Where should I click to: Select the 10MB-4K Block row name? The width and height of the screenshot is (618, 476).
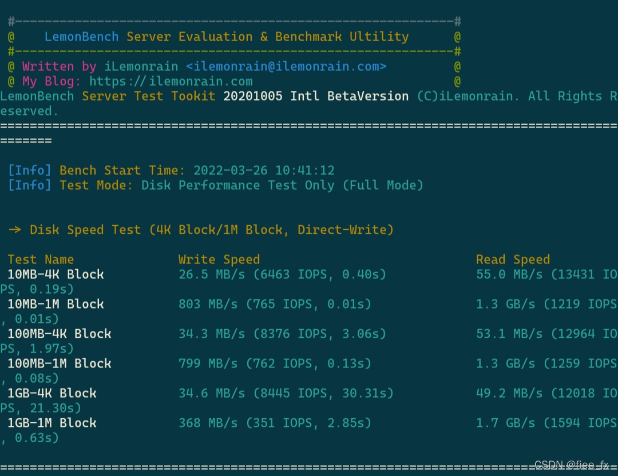[x=56, y=274]
